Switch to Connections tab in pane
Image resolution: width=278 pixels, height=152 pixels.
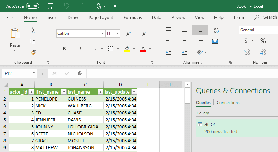coord(228,103)
